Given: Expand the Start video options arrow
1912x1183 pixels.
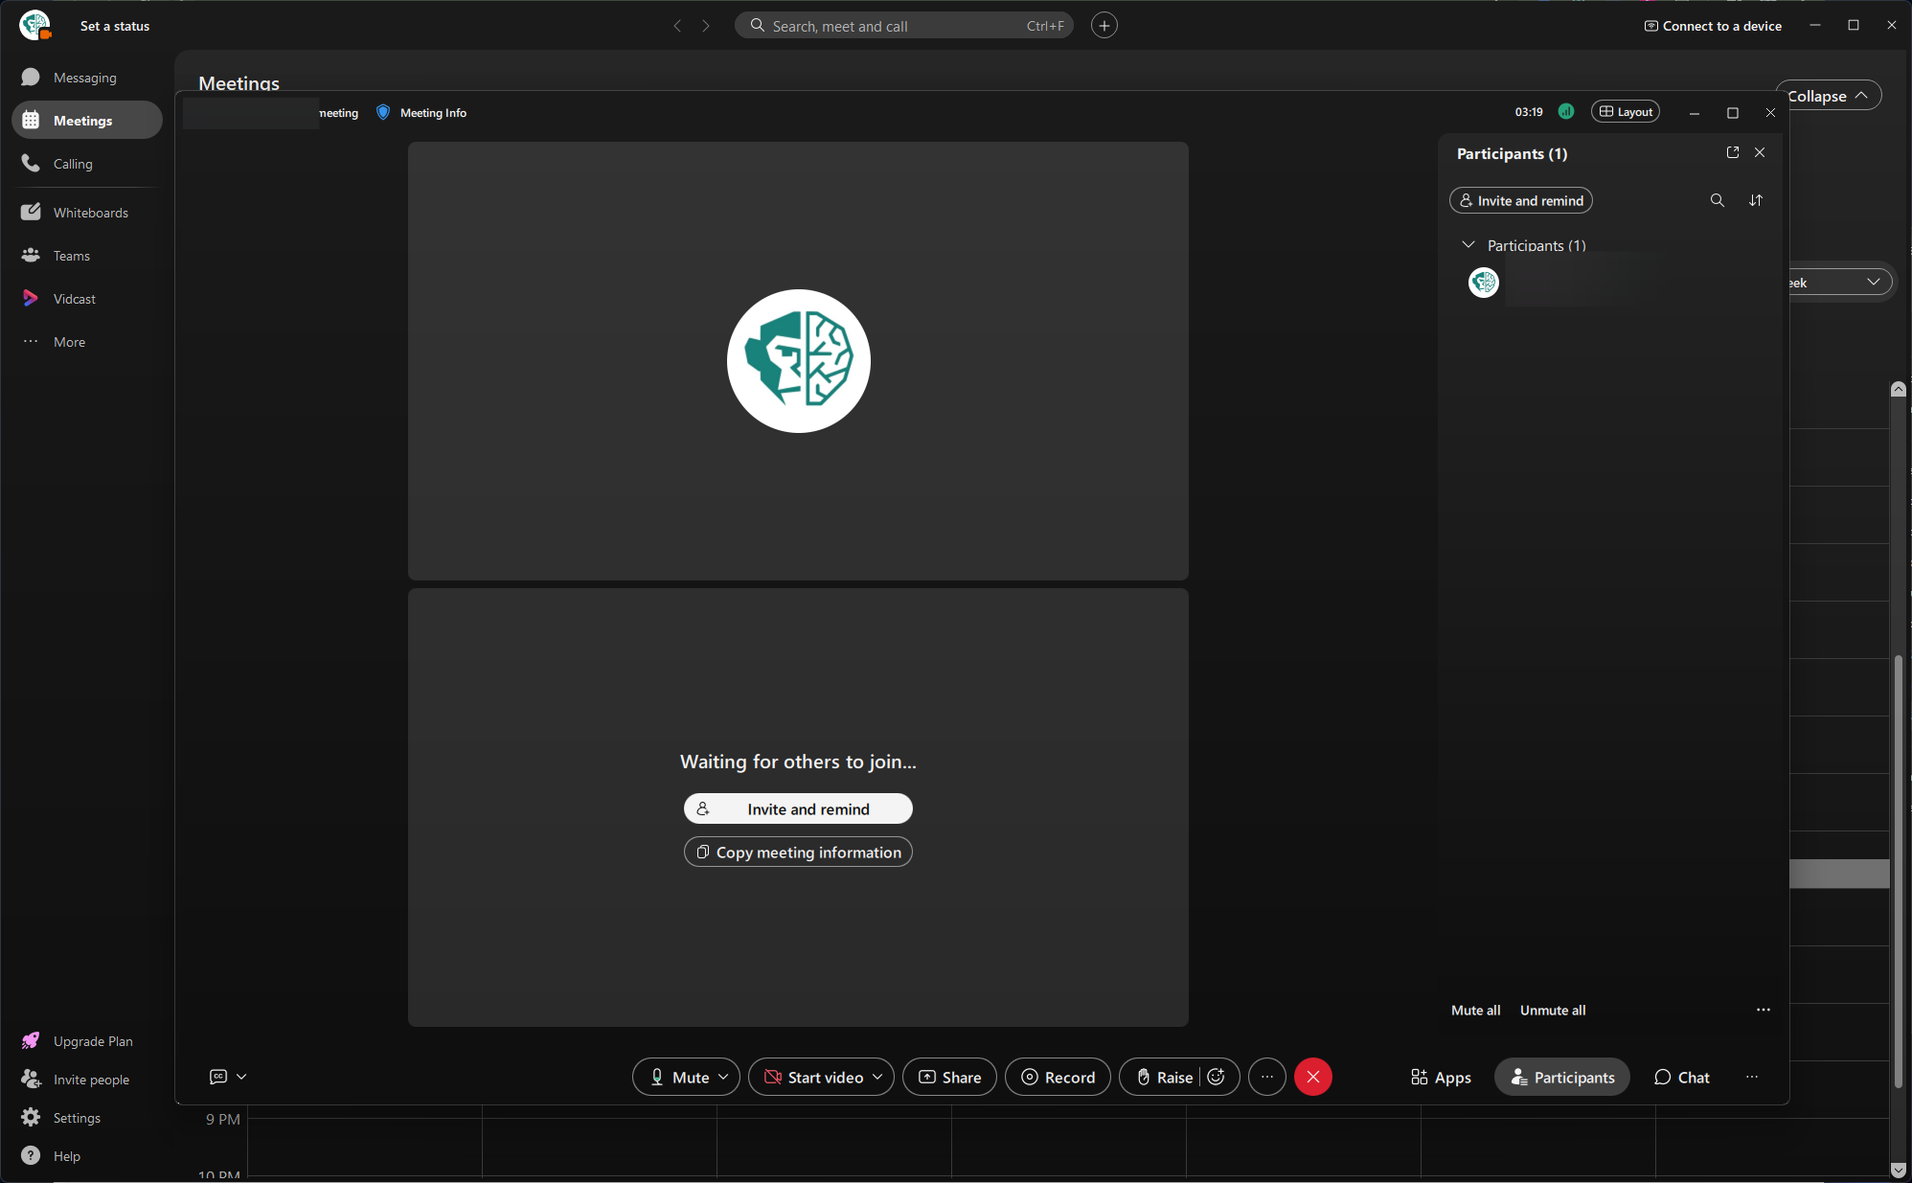Looking at the screenshot, I should pos(877,1077).
